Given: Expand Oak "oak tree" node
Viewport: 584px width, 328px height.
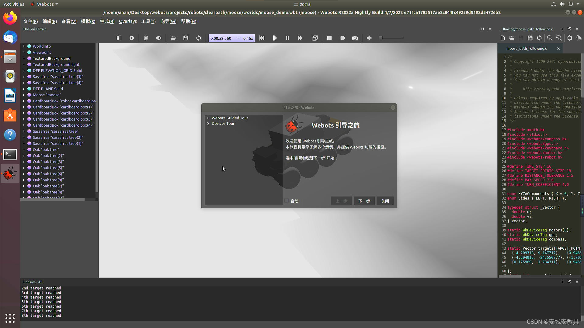Looking at the screenshot, I should click(24, 149).
